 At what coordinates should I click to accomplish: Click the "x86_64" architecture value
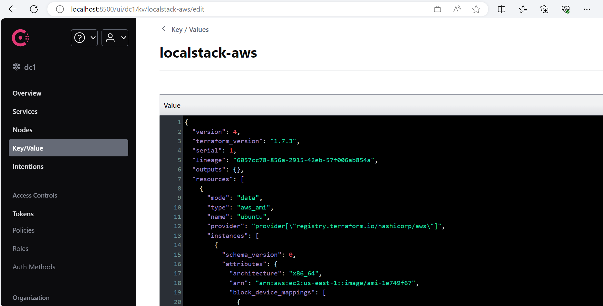tap(304, 274)
